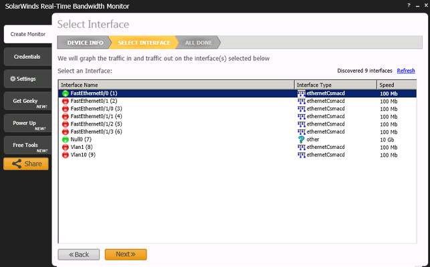Click the green status icon for Null0 (7)
430x267 pixels.
(x=66, y=140)
